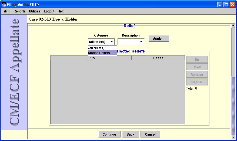Click the case title 'Case 02-313 Doe v. Holder'
Screen dimensions: 237x141
click(x=53, y=19)
